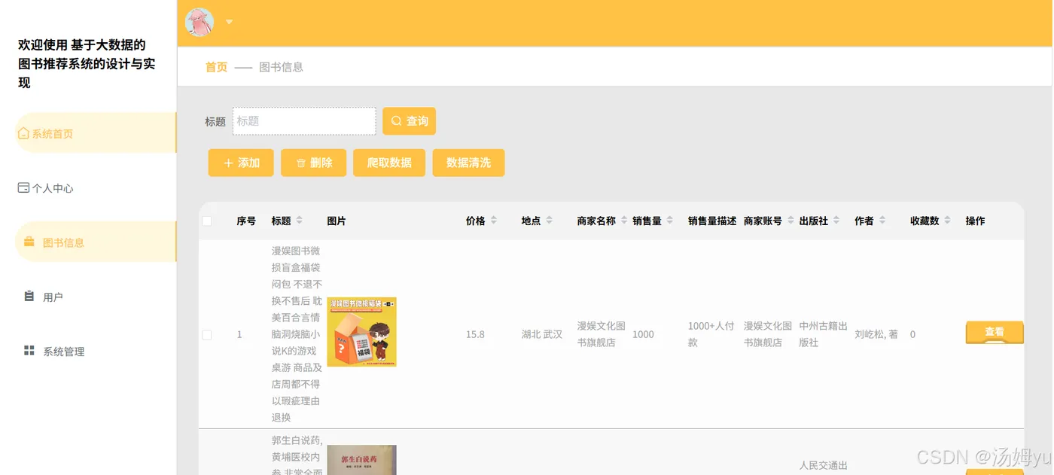The width and height of the screenshot is (1054, 475).
Task: Sort by the 地点 column arrows
Action: [x=549, y=221]
